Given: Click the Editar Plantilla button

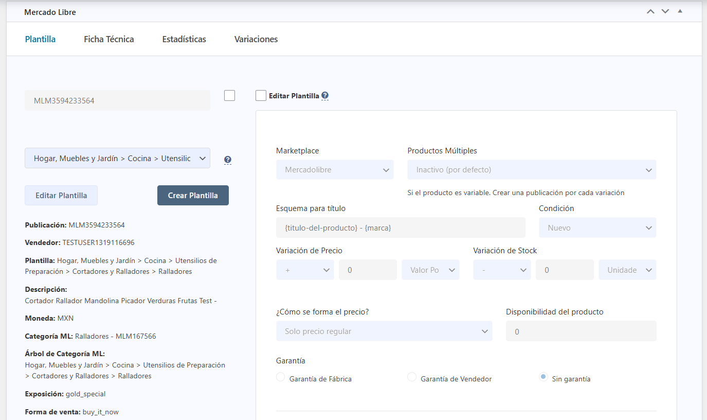Looking at the screenshot, I should coord(61,196).
